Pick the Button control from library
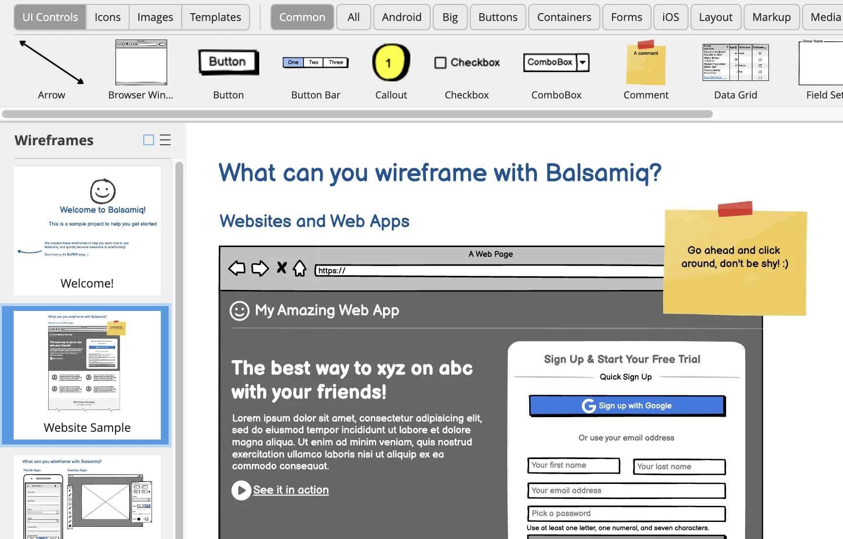 [x=229, y=70]
